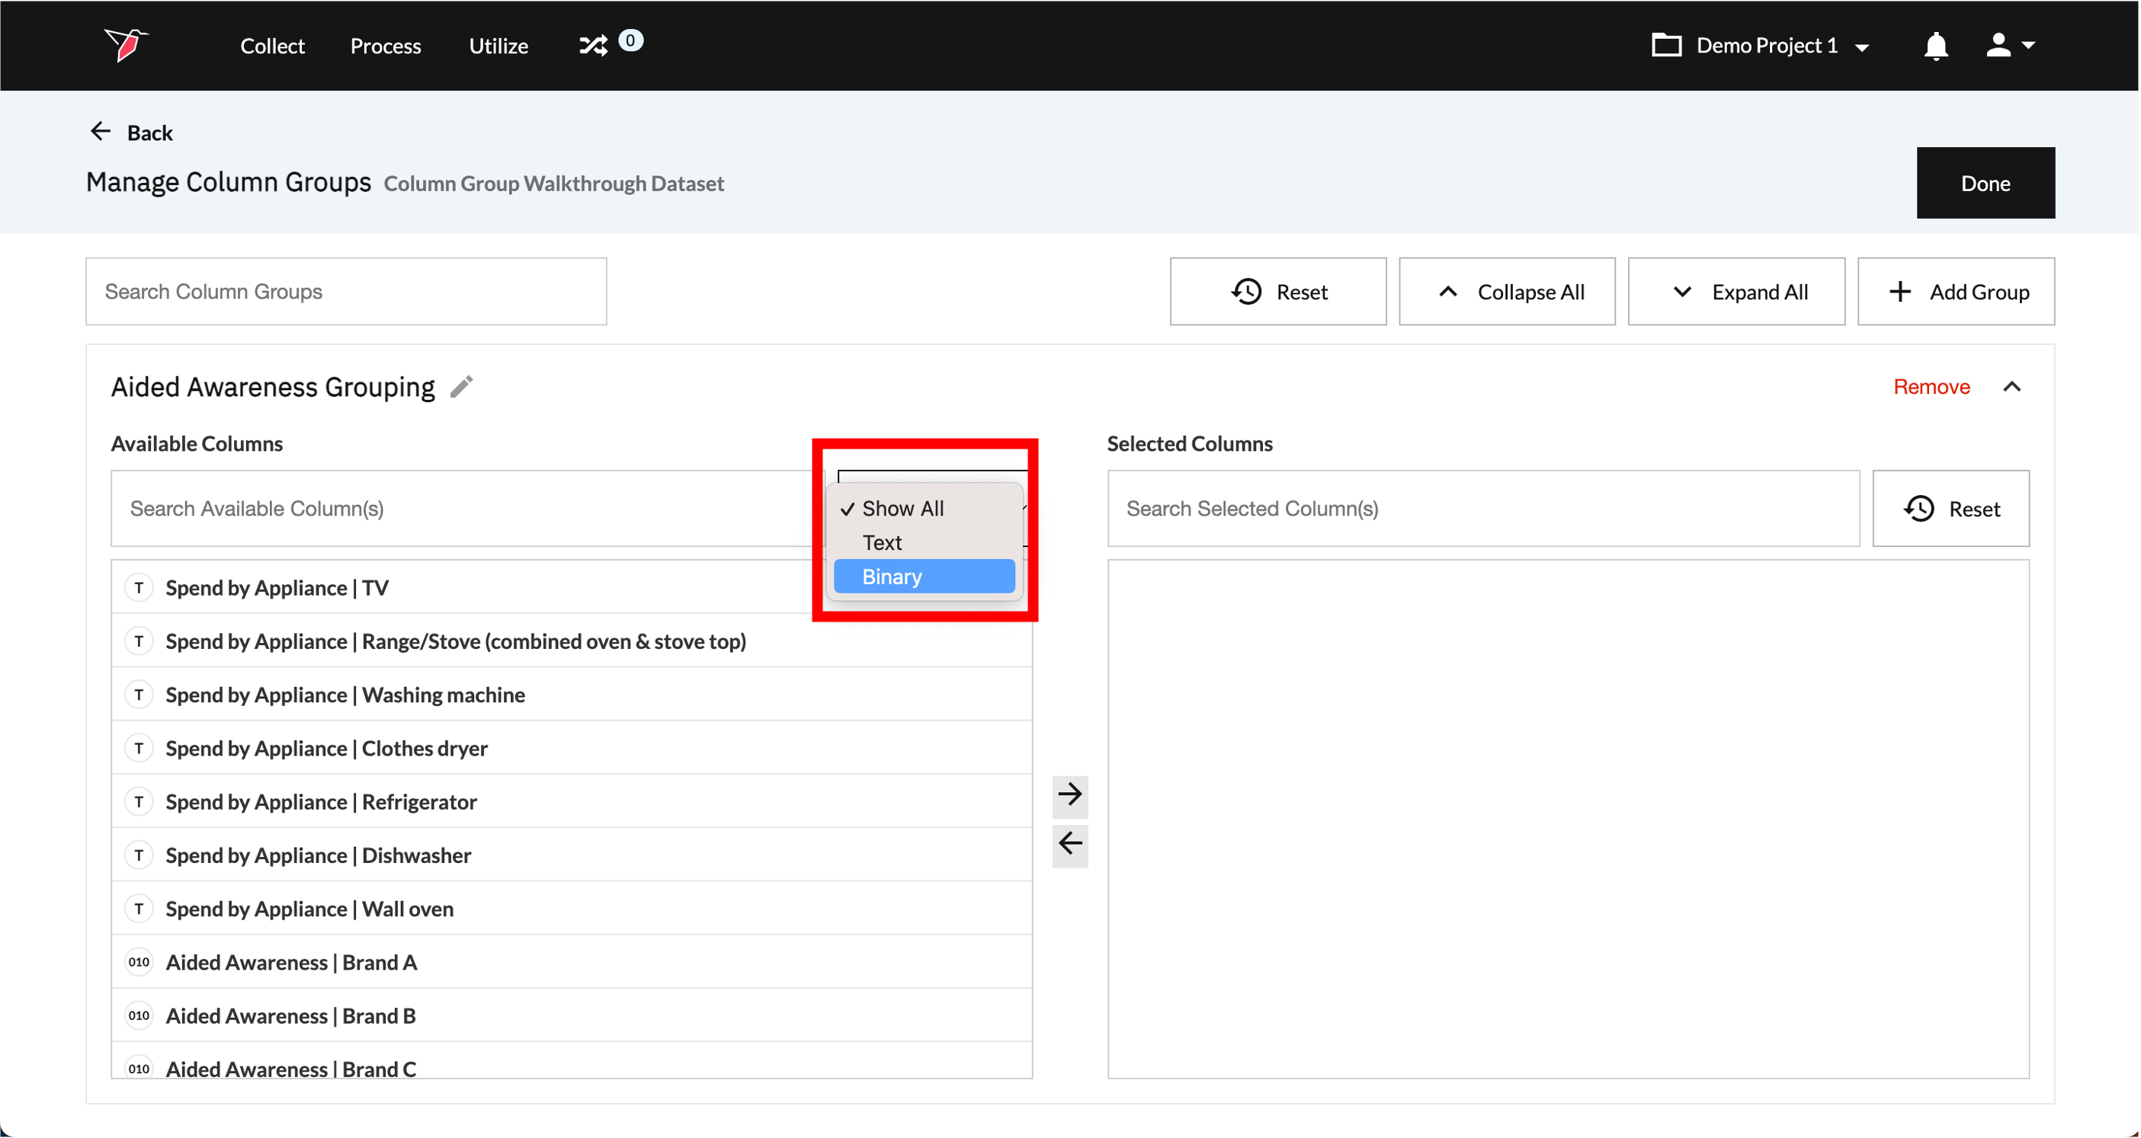Screen dimensions: 2141x1138
Task: Focus the Search Column Groups field
Action: tap(346, 292)
